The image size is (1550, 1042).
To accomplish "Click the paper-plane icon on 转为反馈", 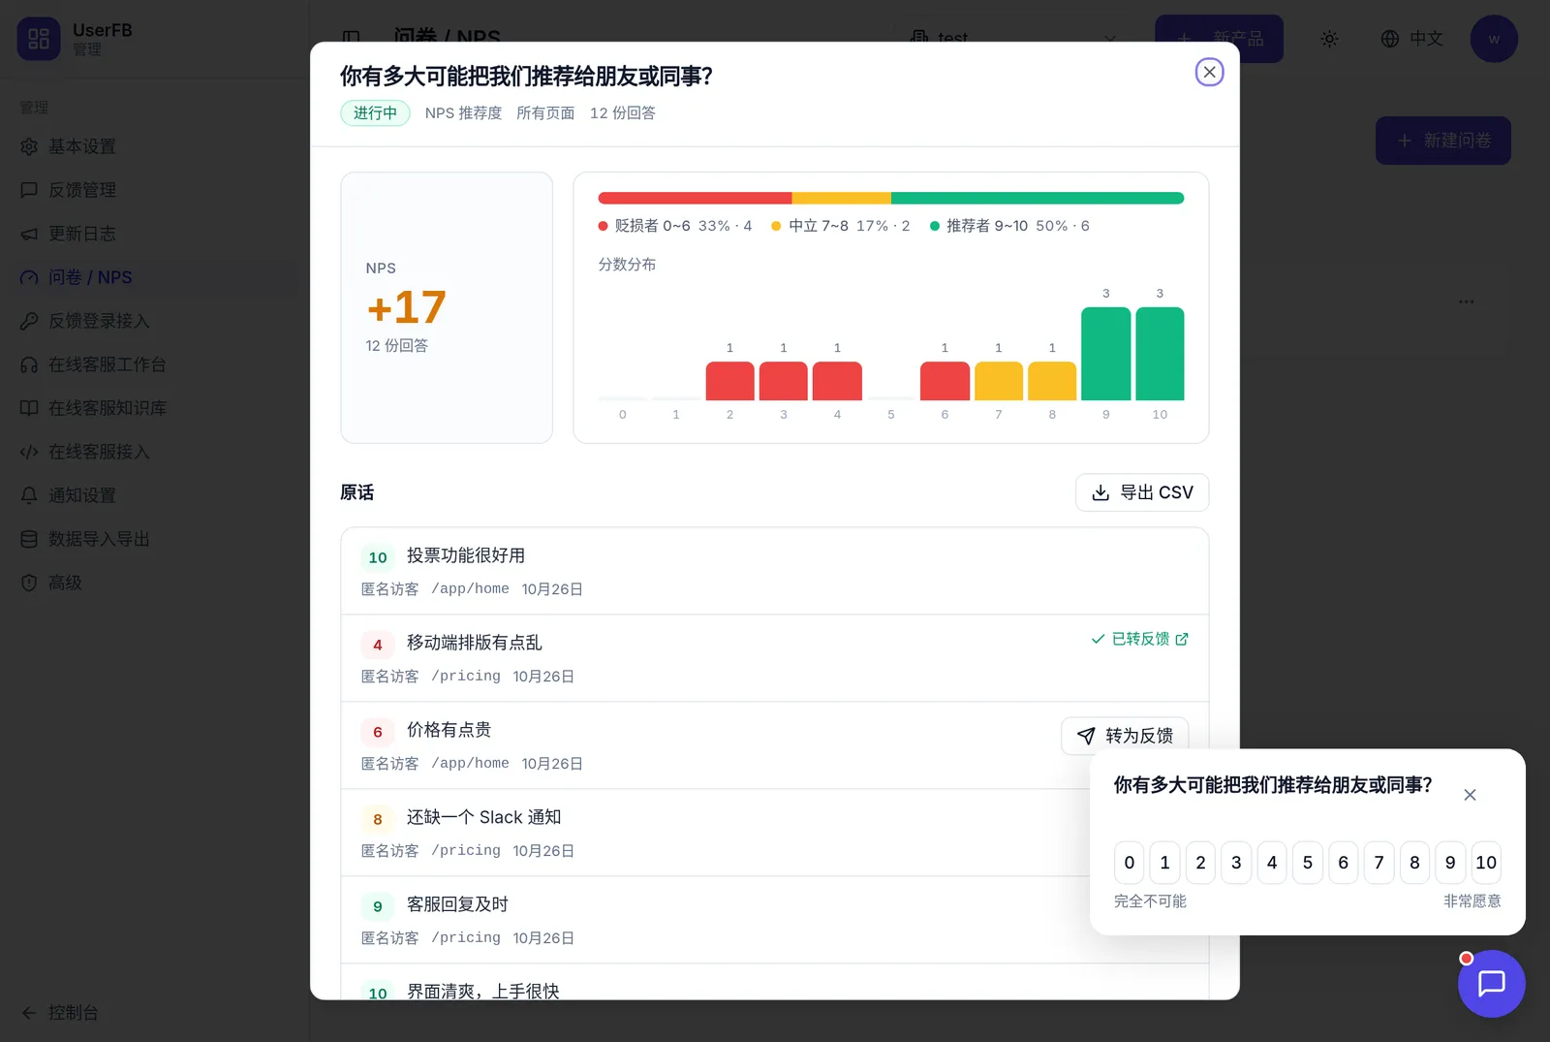I will click(1087, 736).
